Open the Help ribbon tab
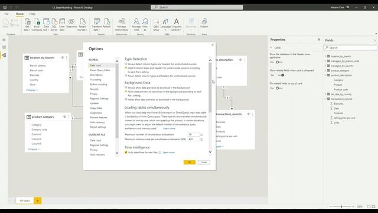Image resolution: width=378 pixels, height=213 pixels. tap(32, 14)
